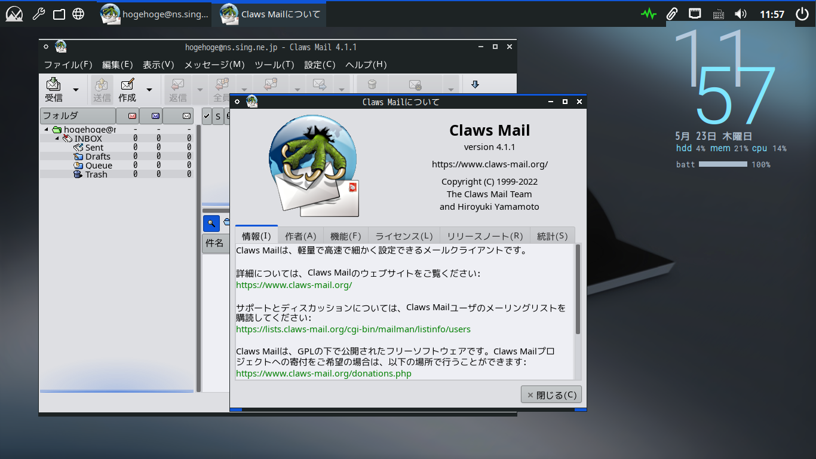The width and height of the screenshot is (816, 459).
Task: Open the ツール(T) menu
Action: pyautogui.click(x=274, y=65)
